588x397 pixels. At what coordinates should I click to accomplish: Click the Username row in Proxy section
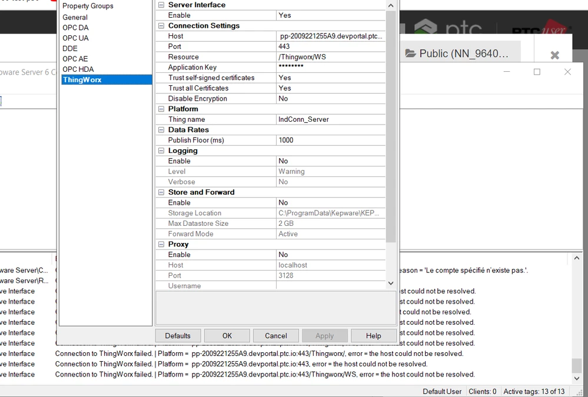270,286
